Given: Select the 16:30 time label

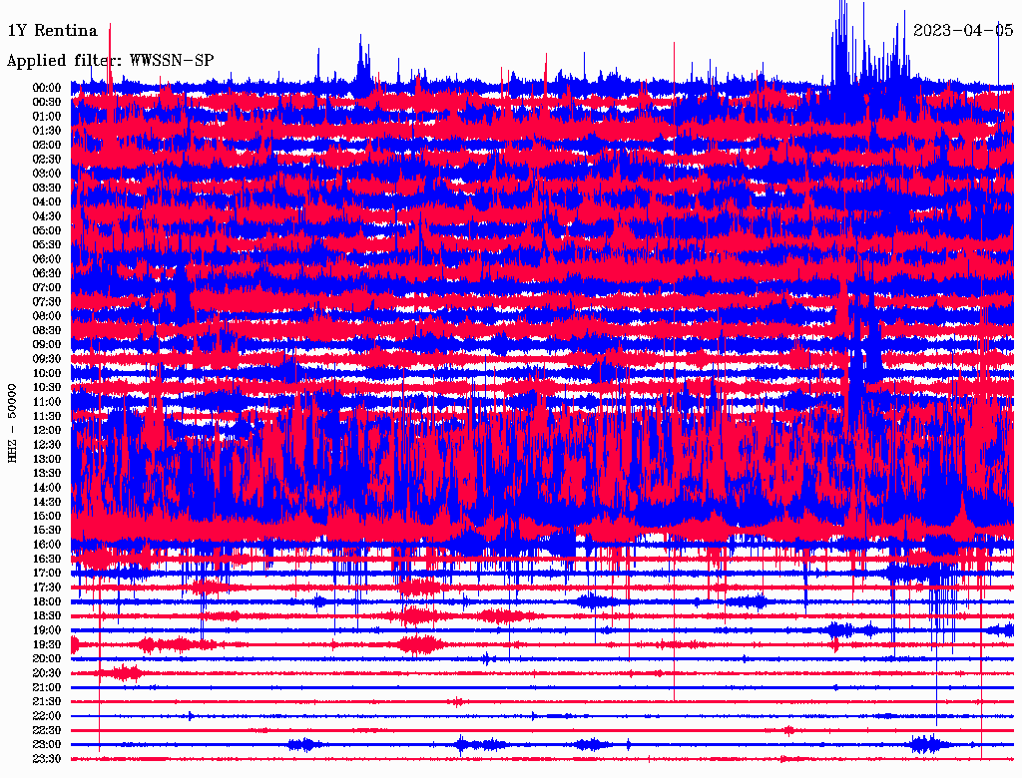Looking at the screenshot, I should point(47,560).
